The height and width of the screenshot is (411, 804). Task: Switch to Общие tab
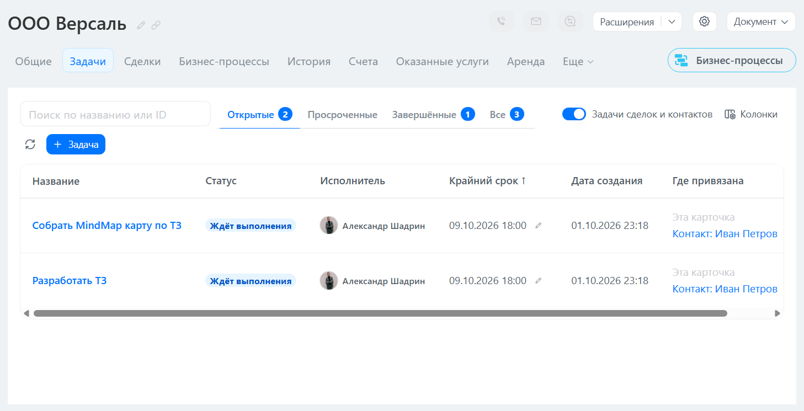click(x=33, y=61)
